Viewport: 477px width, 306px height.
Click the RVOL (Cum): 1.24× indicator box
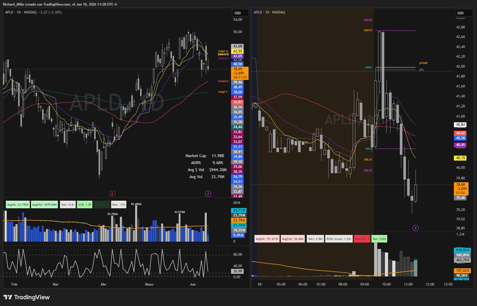338,239
